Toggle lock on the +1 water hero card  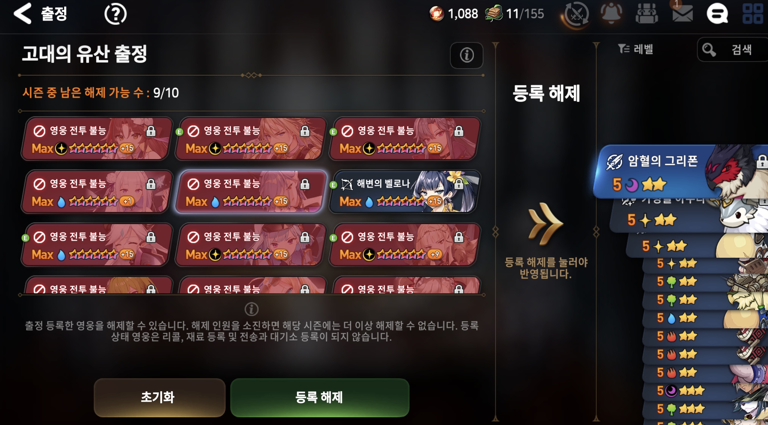[151, 184]
